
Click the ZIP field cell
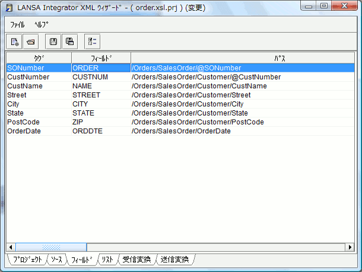click(101, 122)
